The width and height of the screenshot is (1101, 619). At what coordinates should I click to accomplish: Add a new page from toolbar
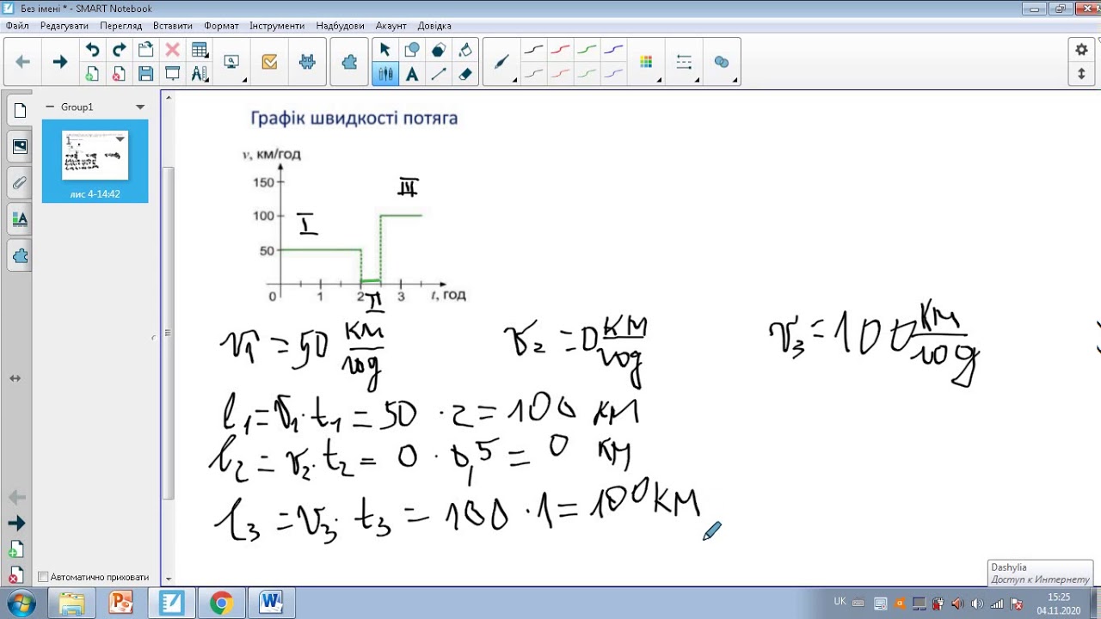[92, 74]
